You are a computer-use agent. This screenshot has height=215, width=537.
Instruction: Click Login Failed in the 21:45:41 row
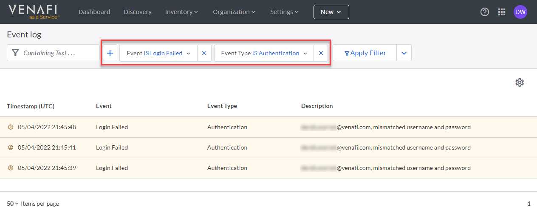(x=112, y=147)
